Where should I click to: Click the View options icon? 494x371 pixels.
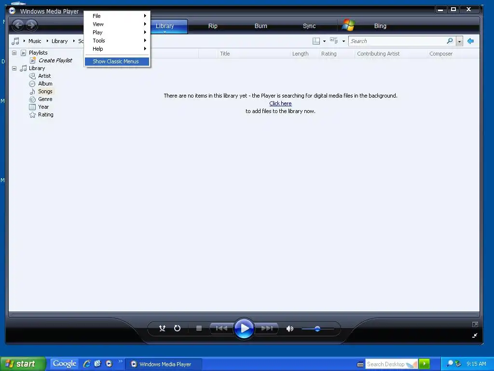pos(334,41)
